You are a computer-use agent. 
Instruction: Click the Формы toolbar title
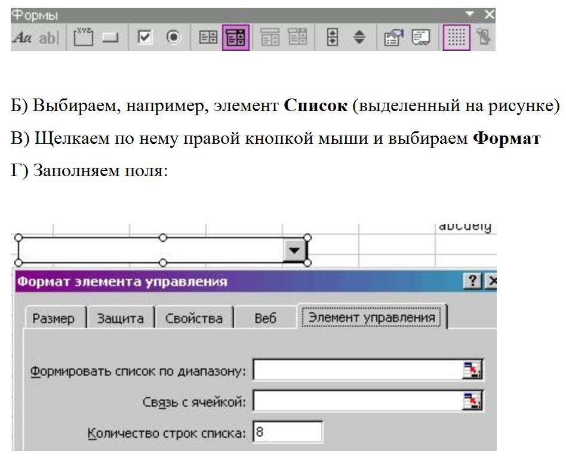click(x=34, y=15)
